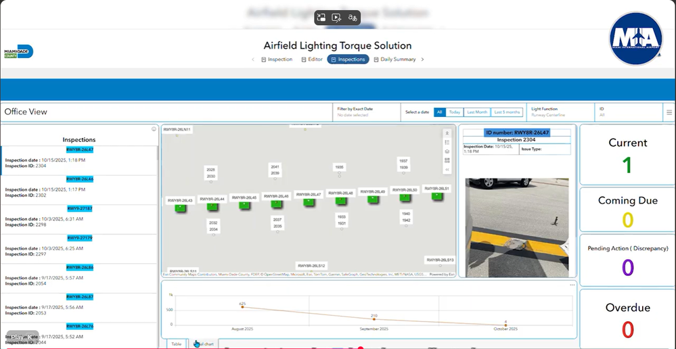Select inspection RWY8R-26L86 in the list

pos(79,279)
